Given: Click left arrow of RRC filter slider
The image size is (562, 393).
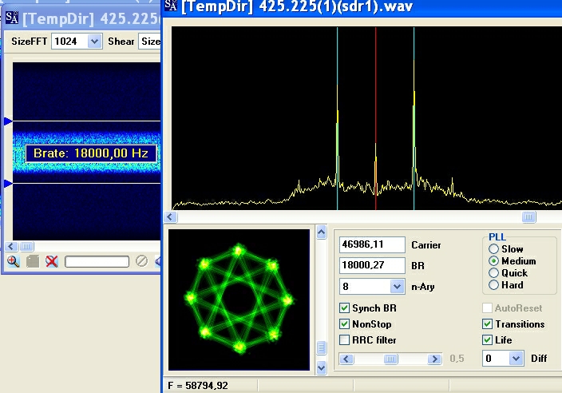Looking at the screenshot, I should pos(346,359).
